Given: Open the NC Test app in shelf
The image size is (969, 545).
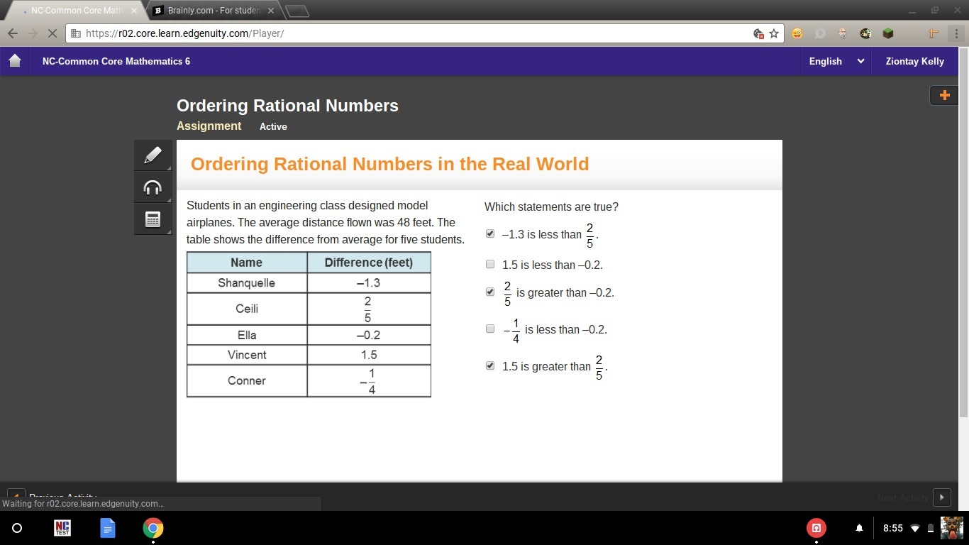Looking at the screenshot, I should (x=62, y=528).
